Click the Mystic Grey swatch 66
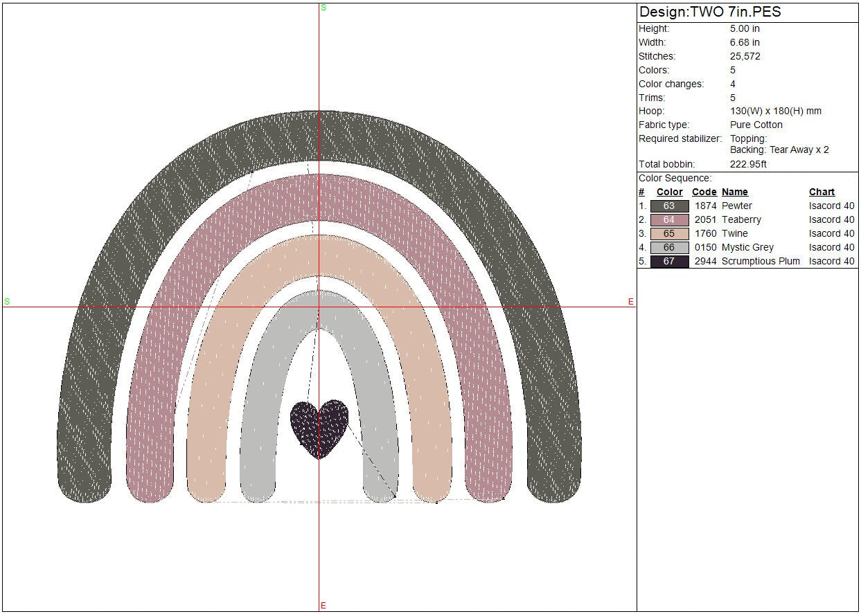The image size is (861, 614). click(669, 247)
